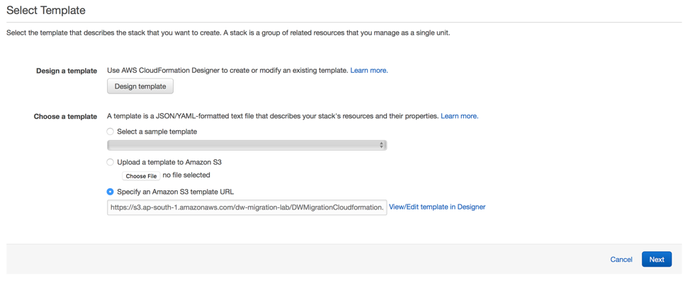
Task: Click the 'Upload a template to Amazon S3' label text
Action: (169, 162)
